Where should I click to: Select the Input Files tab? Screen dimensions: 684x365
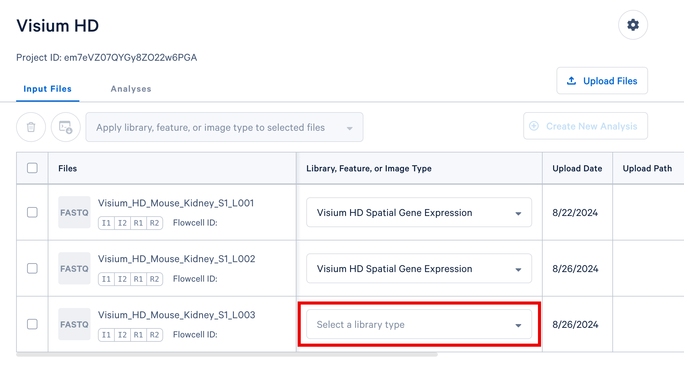tap(47, 89)
